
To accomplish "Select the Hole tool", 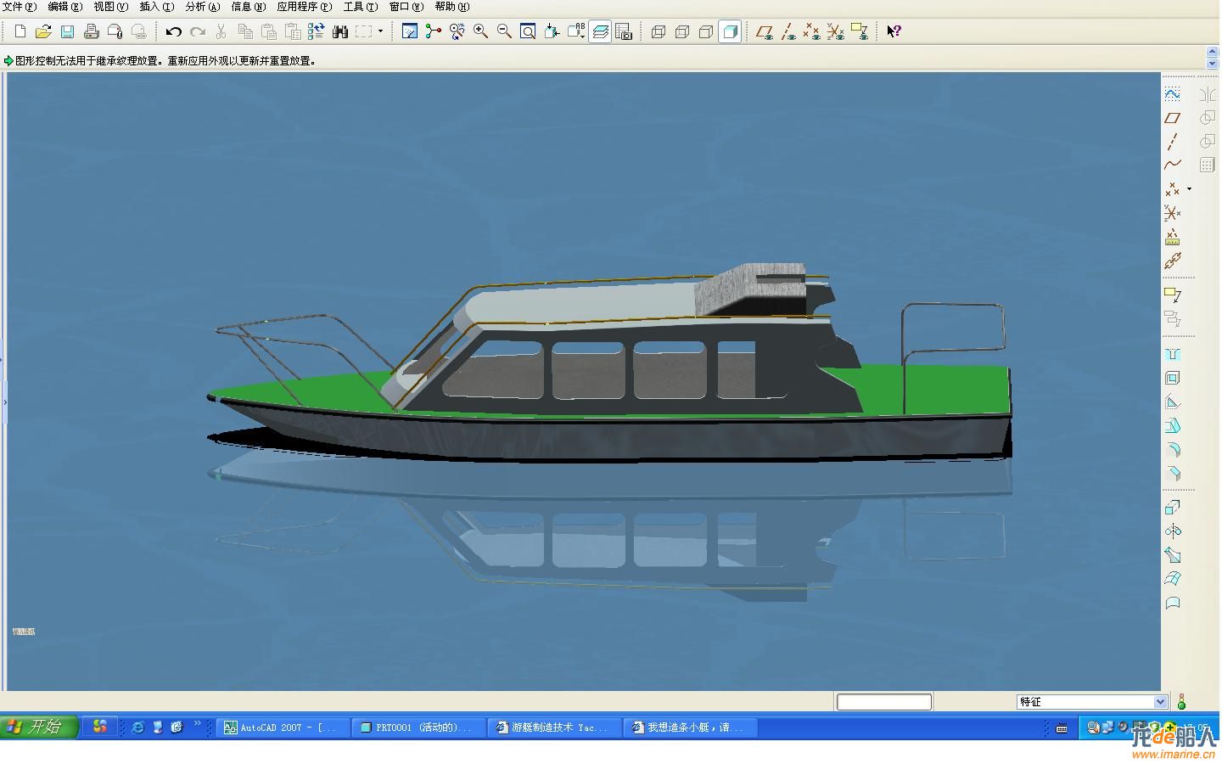I will [x=1173, y=354].
